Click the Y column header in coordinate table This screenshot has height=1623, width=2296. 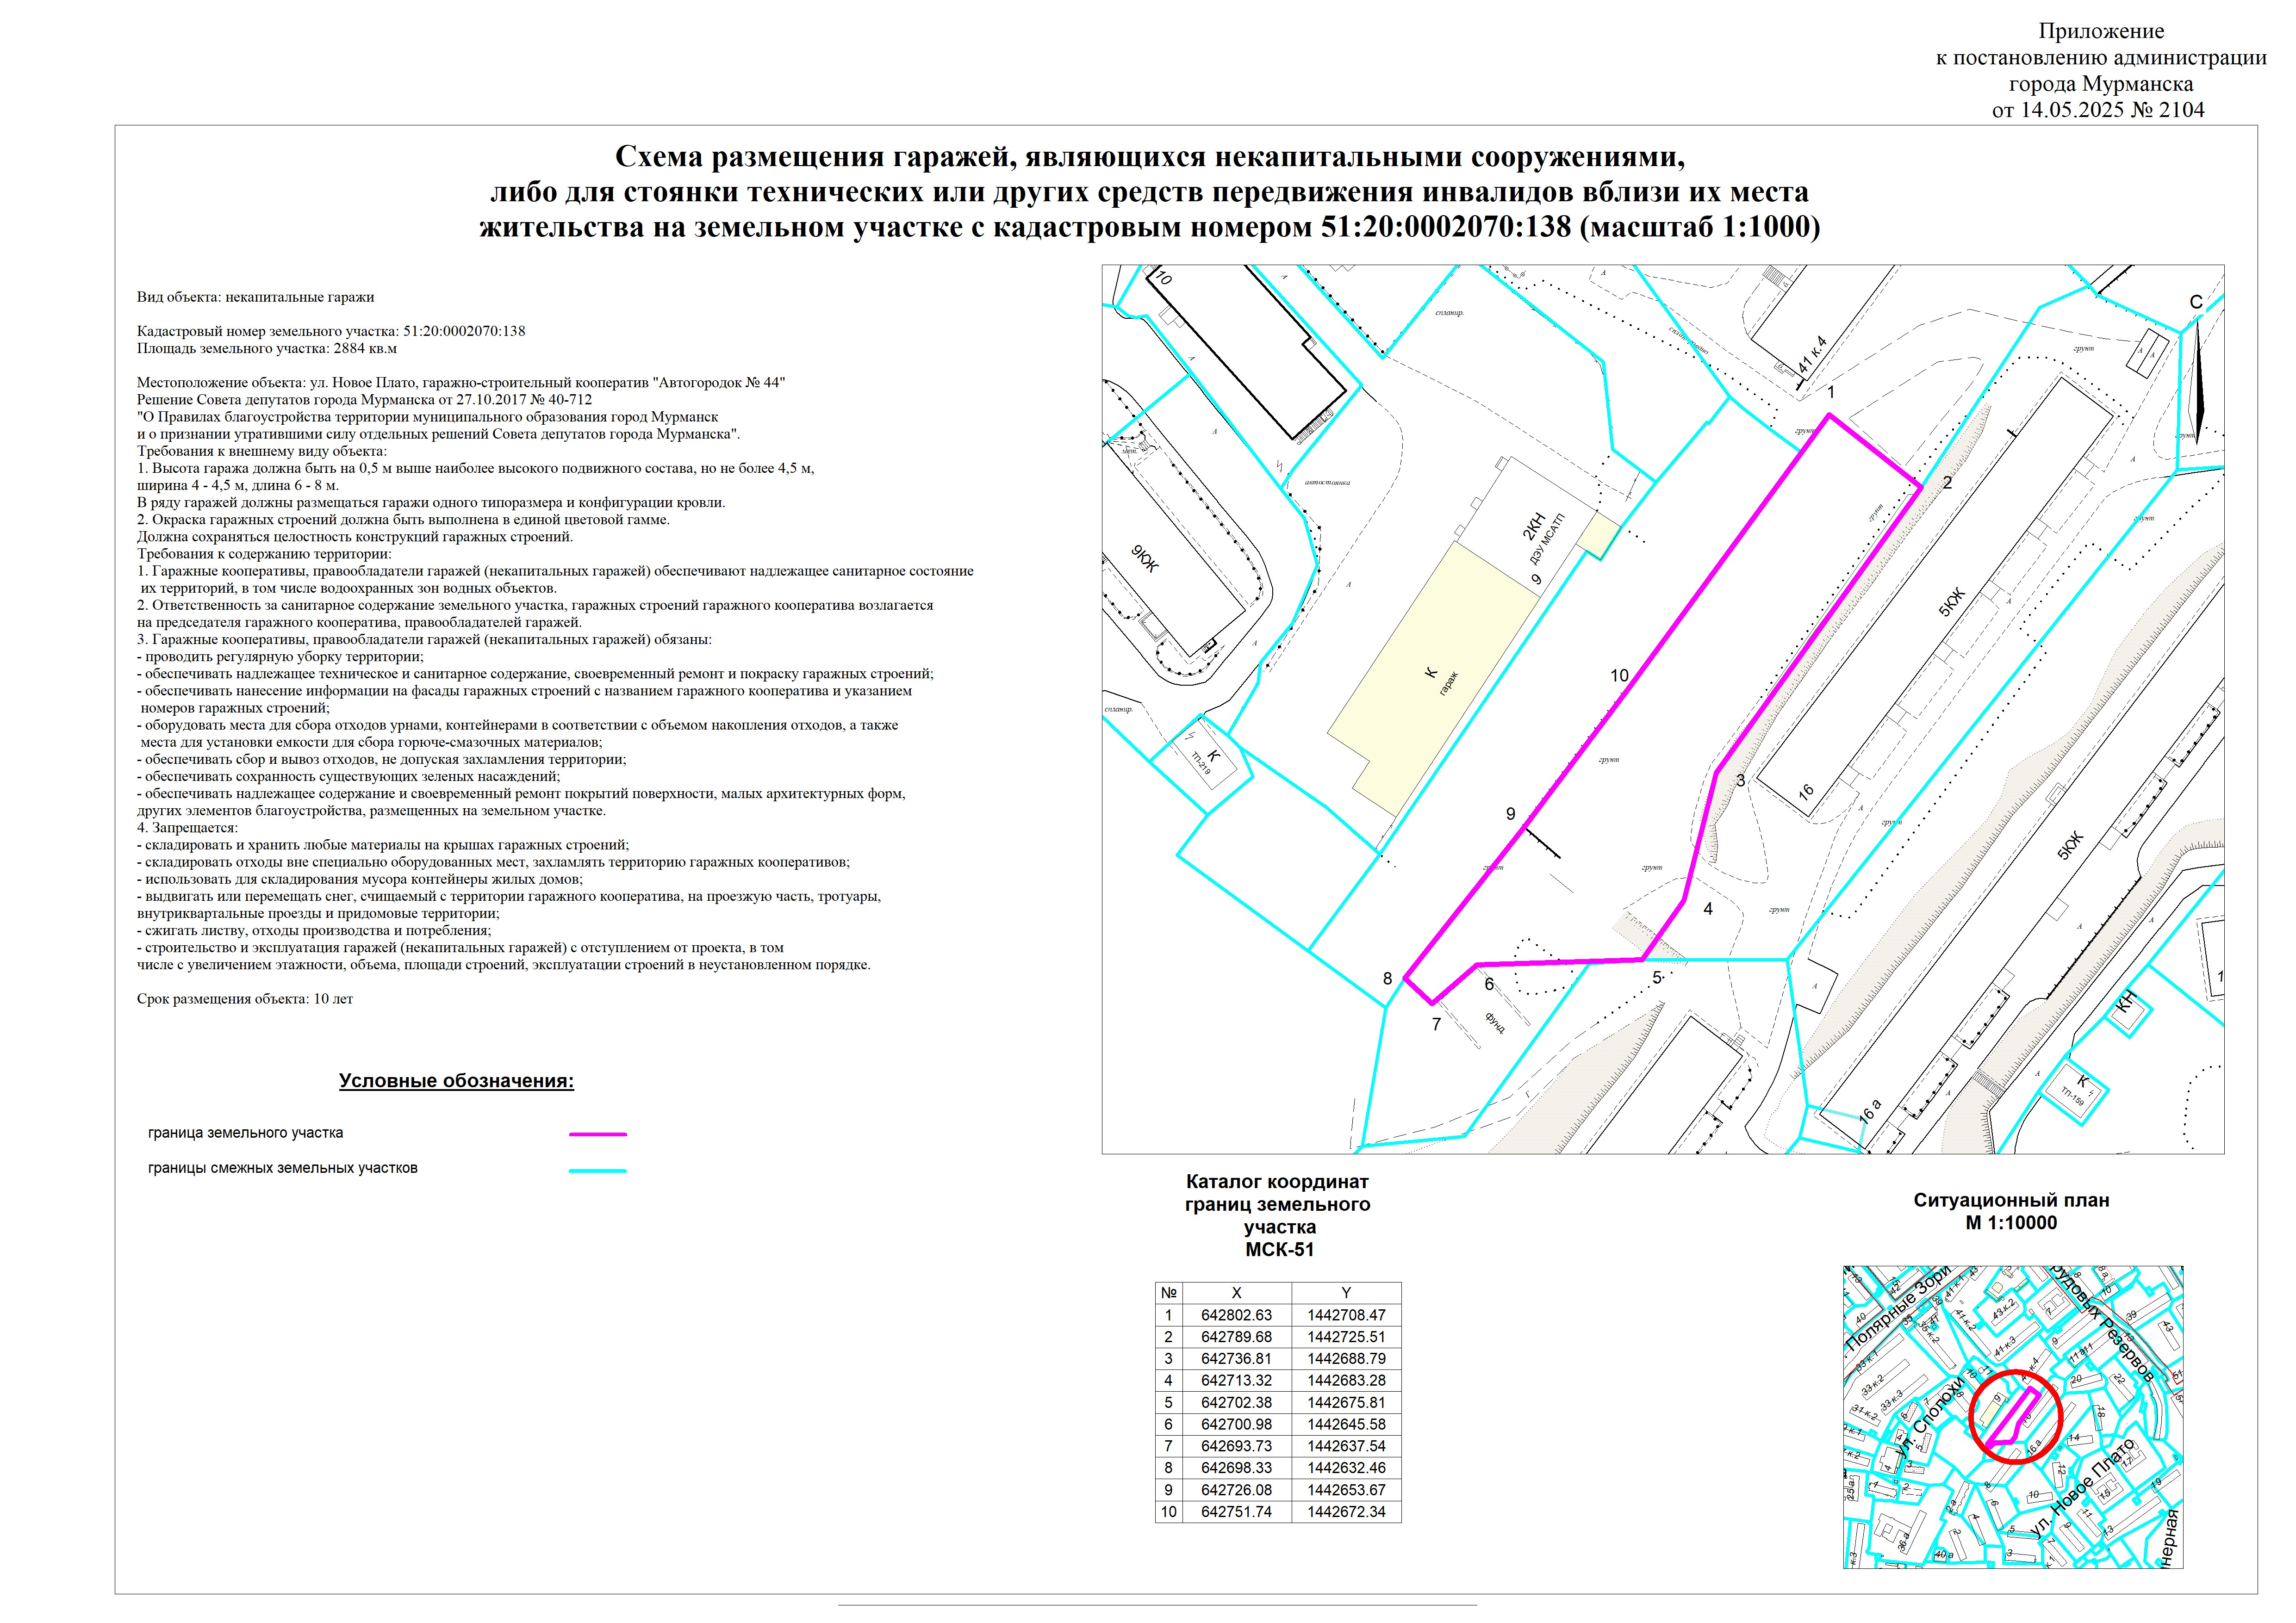tap(1346, 1293)
